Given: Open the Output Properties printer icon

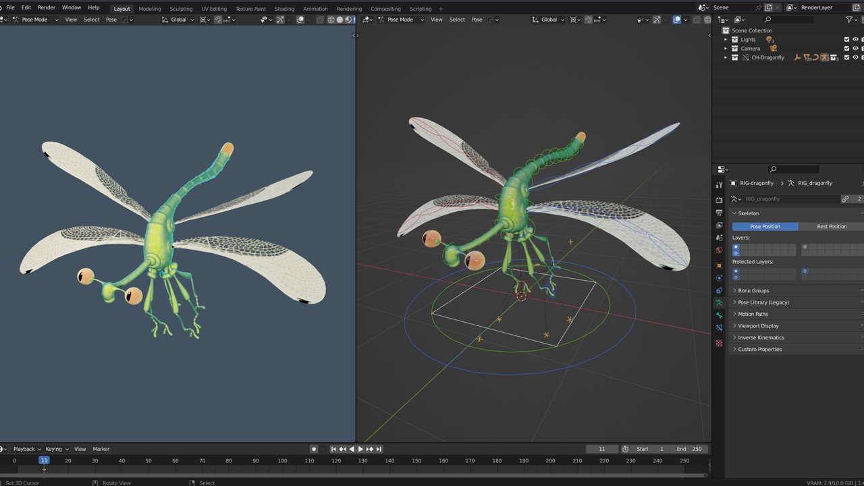Looking at the screenshot, I should coord(719,213).
